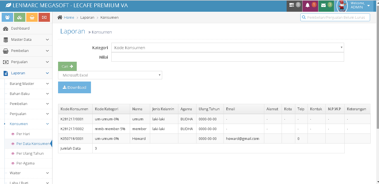This screenshot has width=379, height=184.
Task: Expand the Penjualan main menu
Action: 26,62
